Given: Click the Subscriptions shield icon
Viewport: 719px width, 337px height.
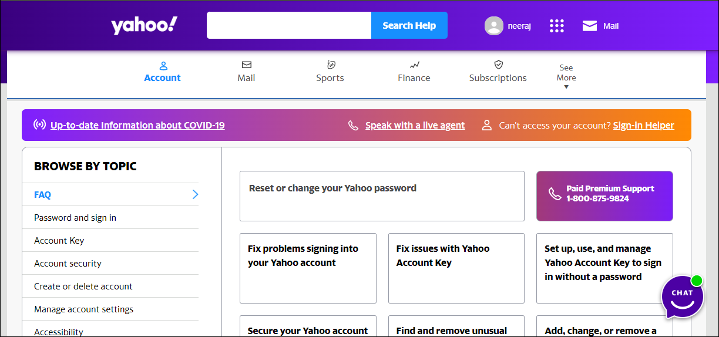Looking at the screenshot, I should coord(498,65).
